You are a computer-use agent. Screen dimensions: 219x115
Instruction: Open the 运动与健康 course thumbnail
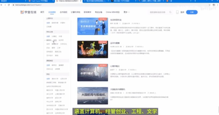coord(92,49)
